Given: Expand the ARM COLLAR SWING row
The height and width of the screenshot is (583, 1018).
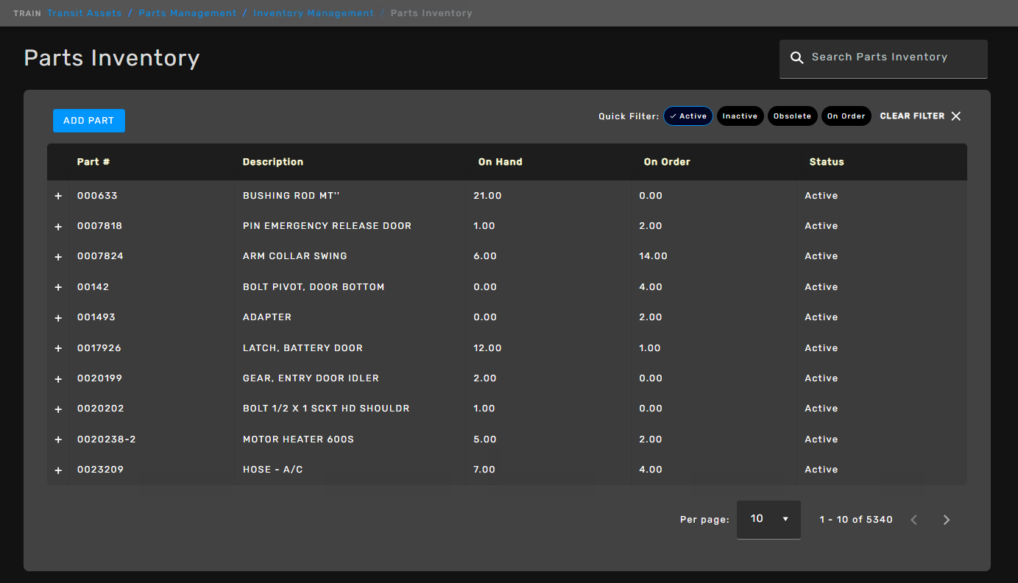Looking at the screenshot, I should pyautogui.click(x=58, y=257).
